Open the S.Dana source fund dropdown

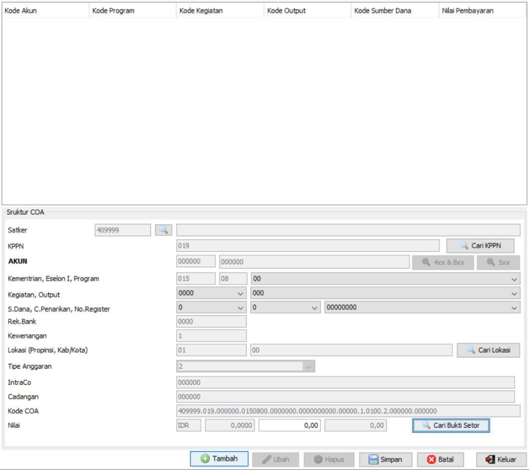(x=240, y=308)
